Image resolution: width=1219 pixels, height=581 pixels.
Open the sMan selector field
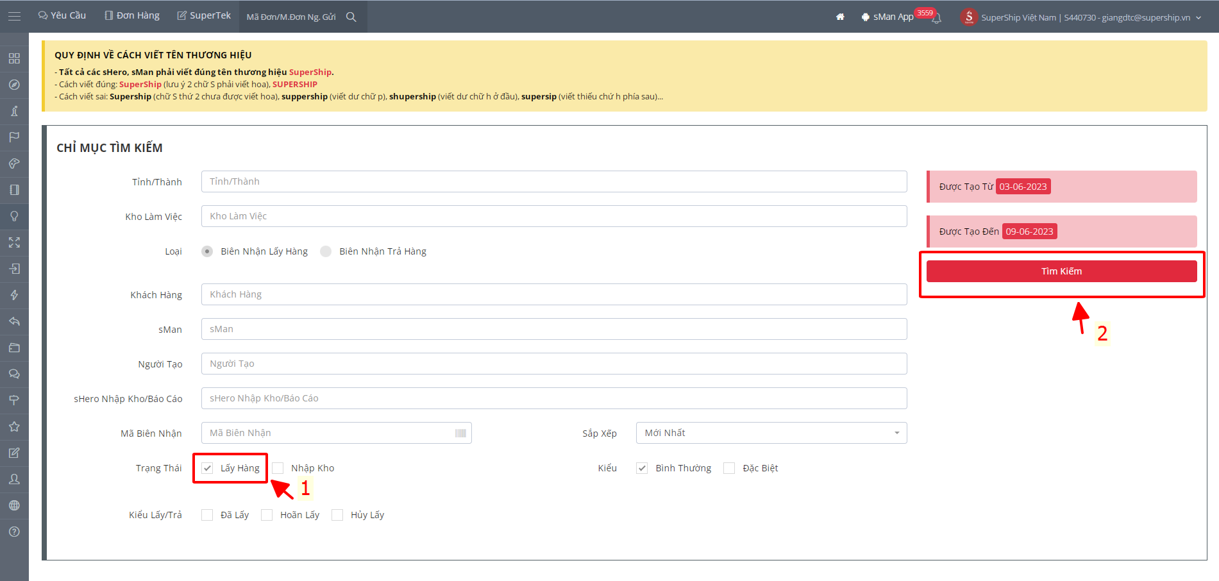(554, 329)
